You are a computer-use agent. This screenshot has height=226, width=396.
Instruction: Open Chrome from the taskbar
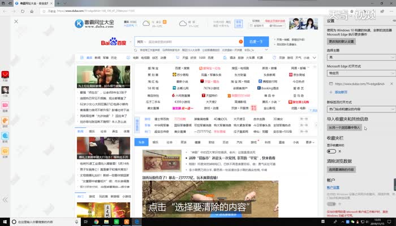tap(96, 222)
